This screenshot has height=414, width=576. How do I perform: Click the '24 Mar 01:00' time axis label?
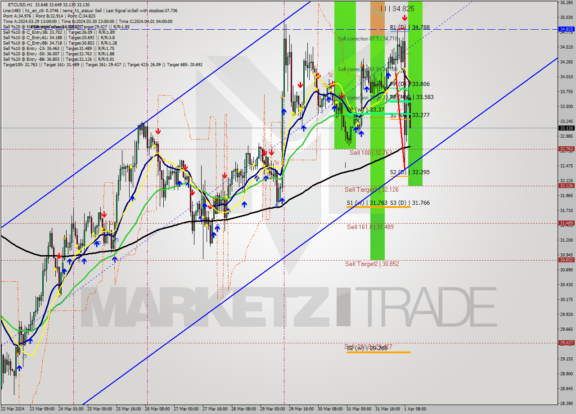(x=71, y=409)
